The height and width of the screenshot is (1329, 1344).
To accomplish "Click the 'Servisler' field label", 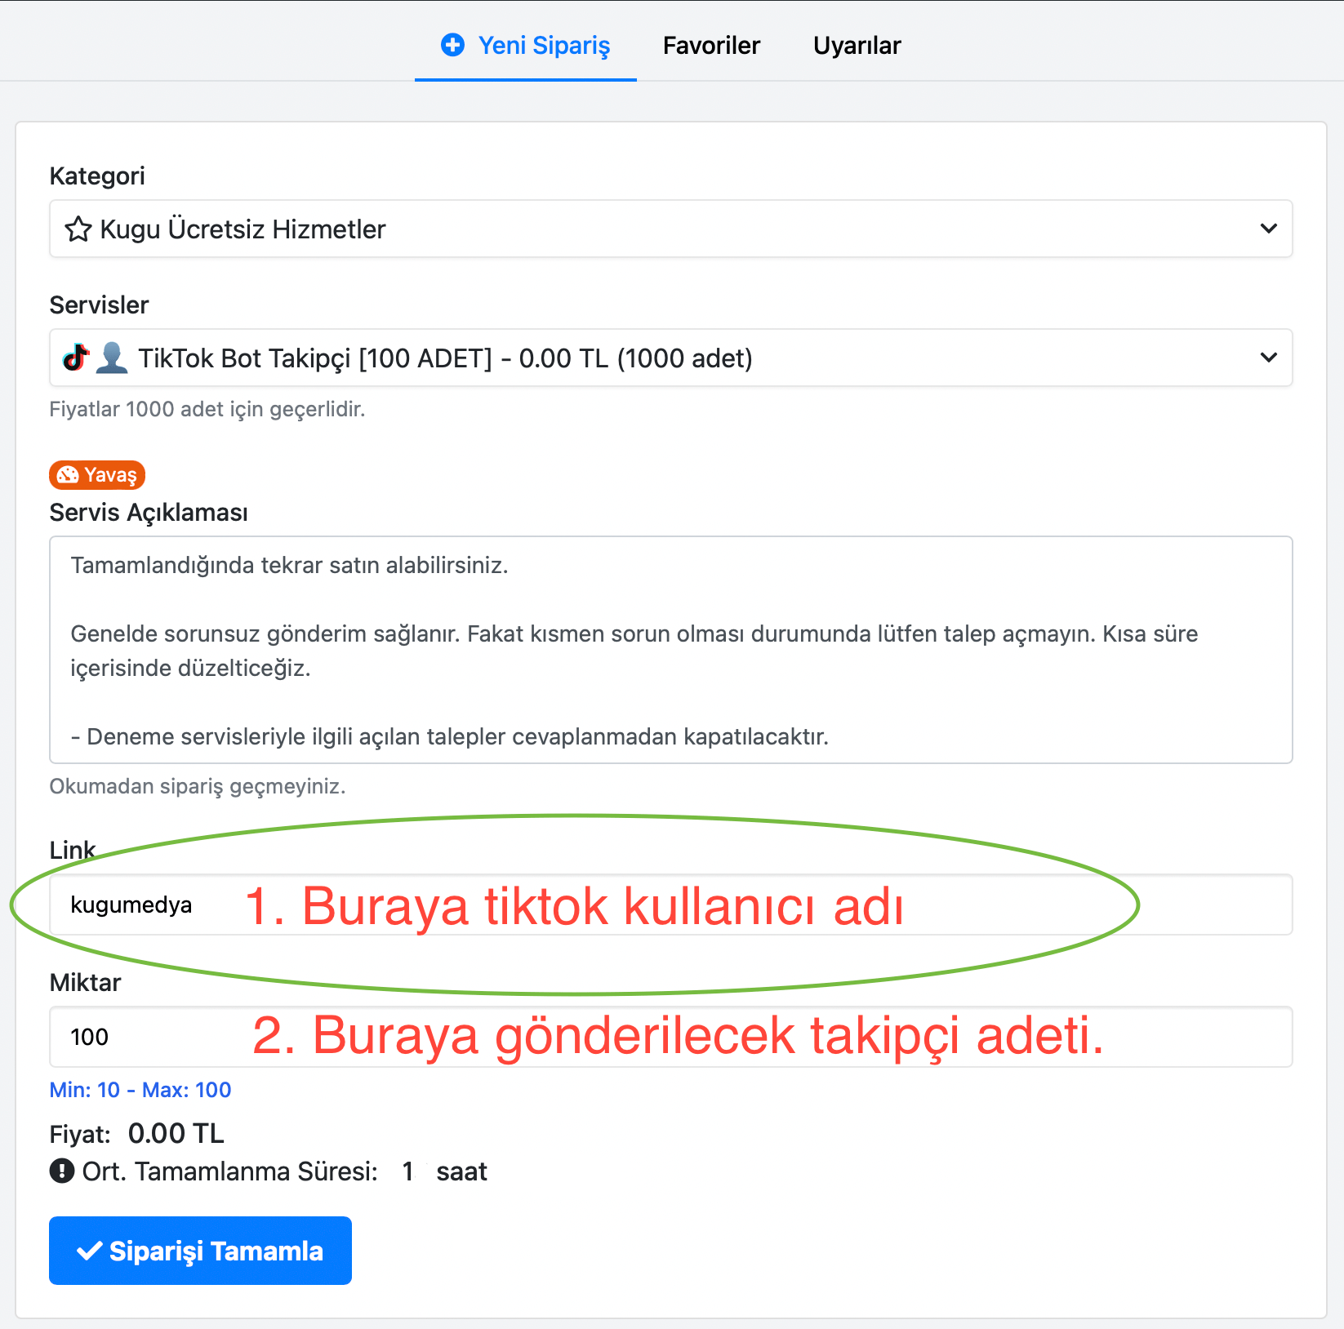I will point(99,304).
